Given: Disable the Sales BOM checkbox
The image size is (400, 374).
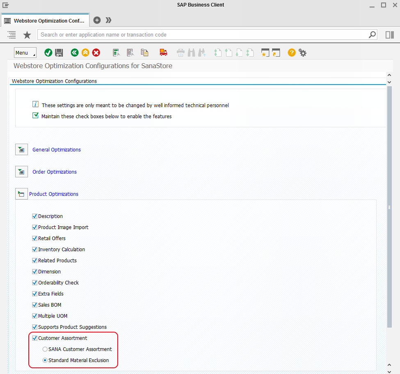Looking at the screenshot, I should coord(35,305).
